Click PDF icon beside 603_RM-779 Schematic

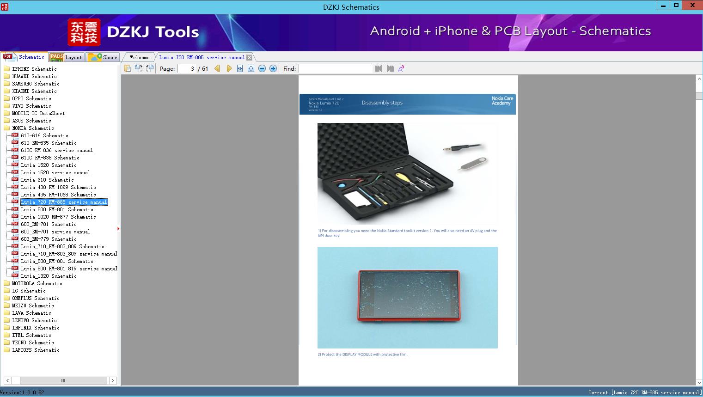tap(15, 238)
